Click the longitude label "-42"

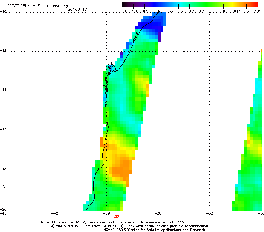pos(55,213)
